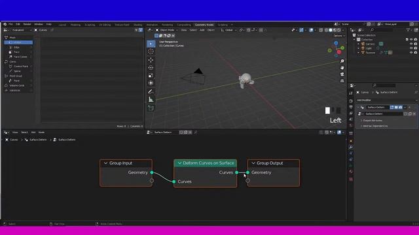419x235 pixels.
Task: Switch to the Geometry Nodes workspace tab
Action: pos(204,25)
